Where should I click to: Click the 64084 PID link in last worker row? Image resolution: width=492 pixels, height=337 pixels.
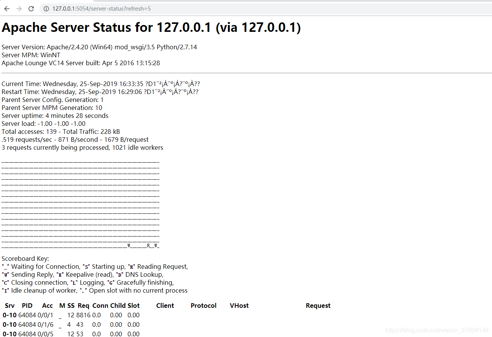[27, 334]
